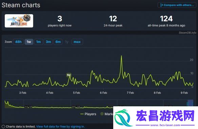198x129 pixels.
Task: Switch chart zoom to 1m
Action: click(x=39, y=42)
